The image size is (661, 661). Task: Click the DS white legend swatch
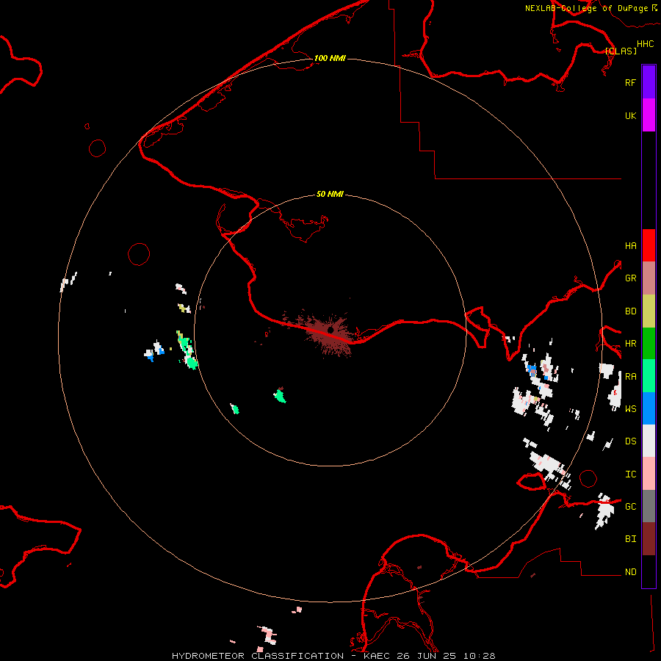(649, 441)
